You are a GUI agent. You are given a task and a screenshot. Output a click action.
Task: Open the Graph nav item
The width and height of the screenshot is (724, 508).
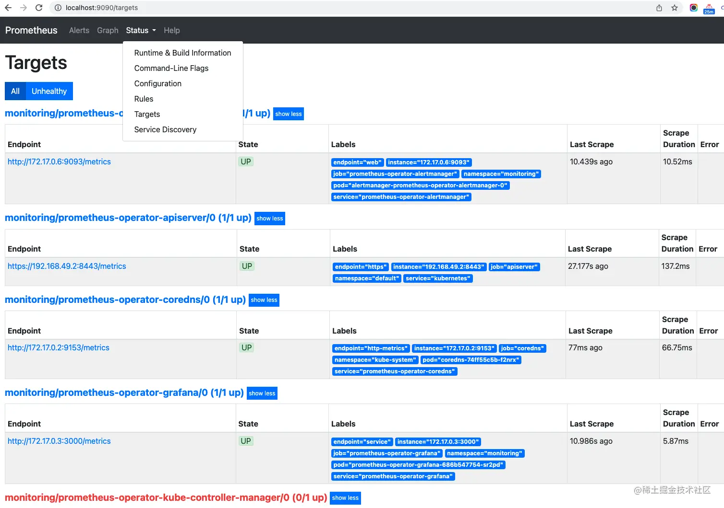click(x=108, y=30)
